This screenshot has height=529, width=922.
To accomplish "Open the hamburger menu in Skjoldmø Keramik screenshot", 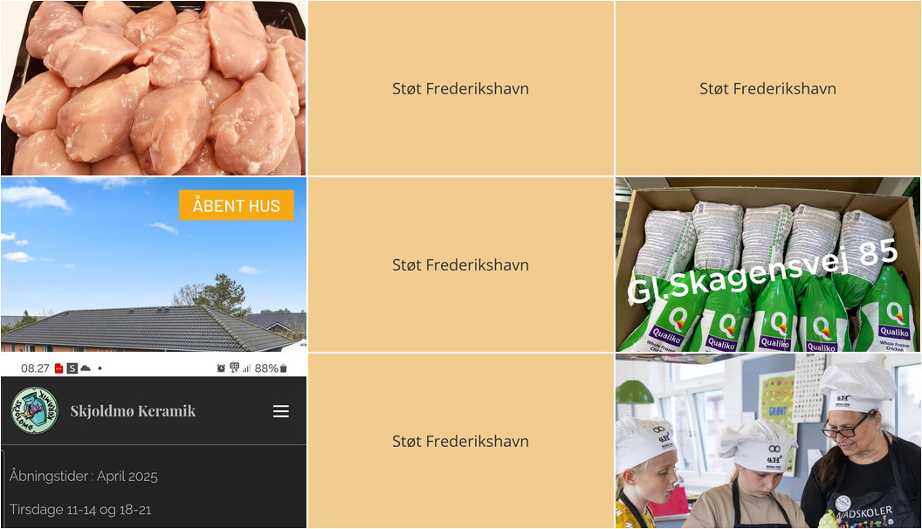I will [281, 411].
